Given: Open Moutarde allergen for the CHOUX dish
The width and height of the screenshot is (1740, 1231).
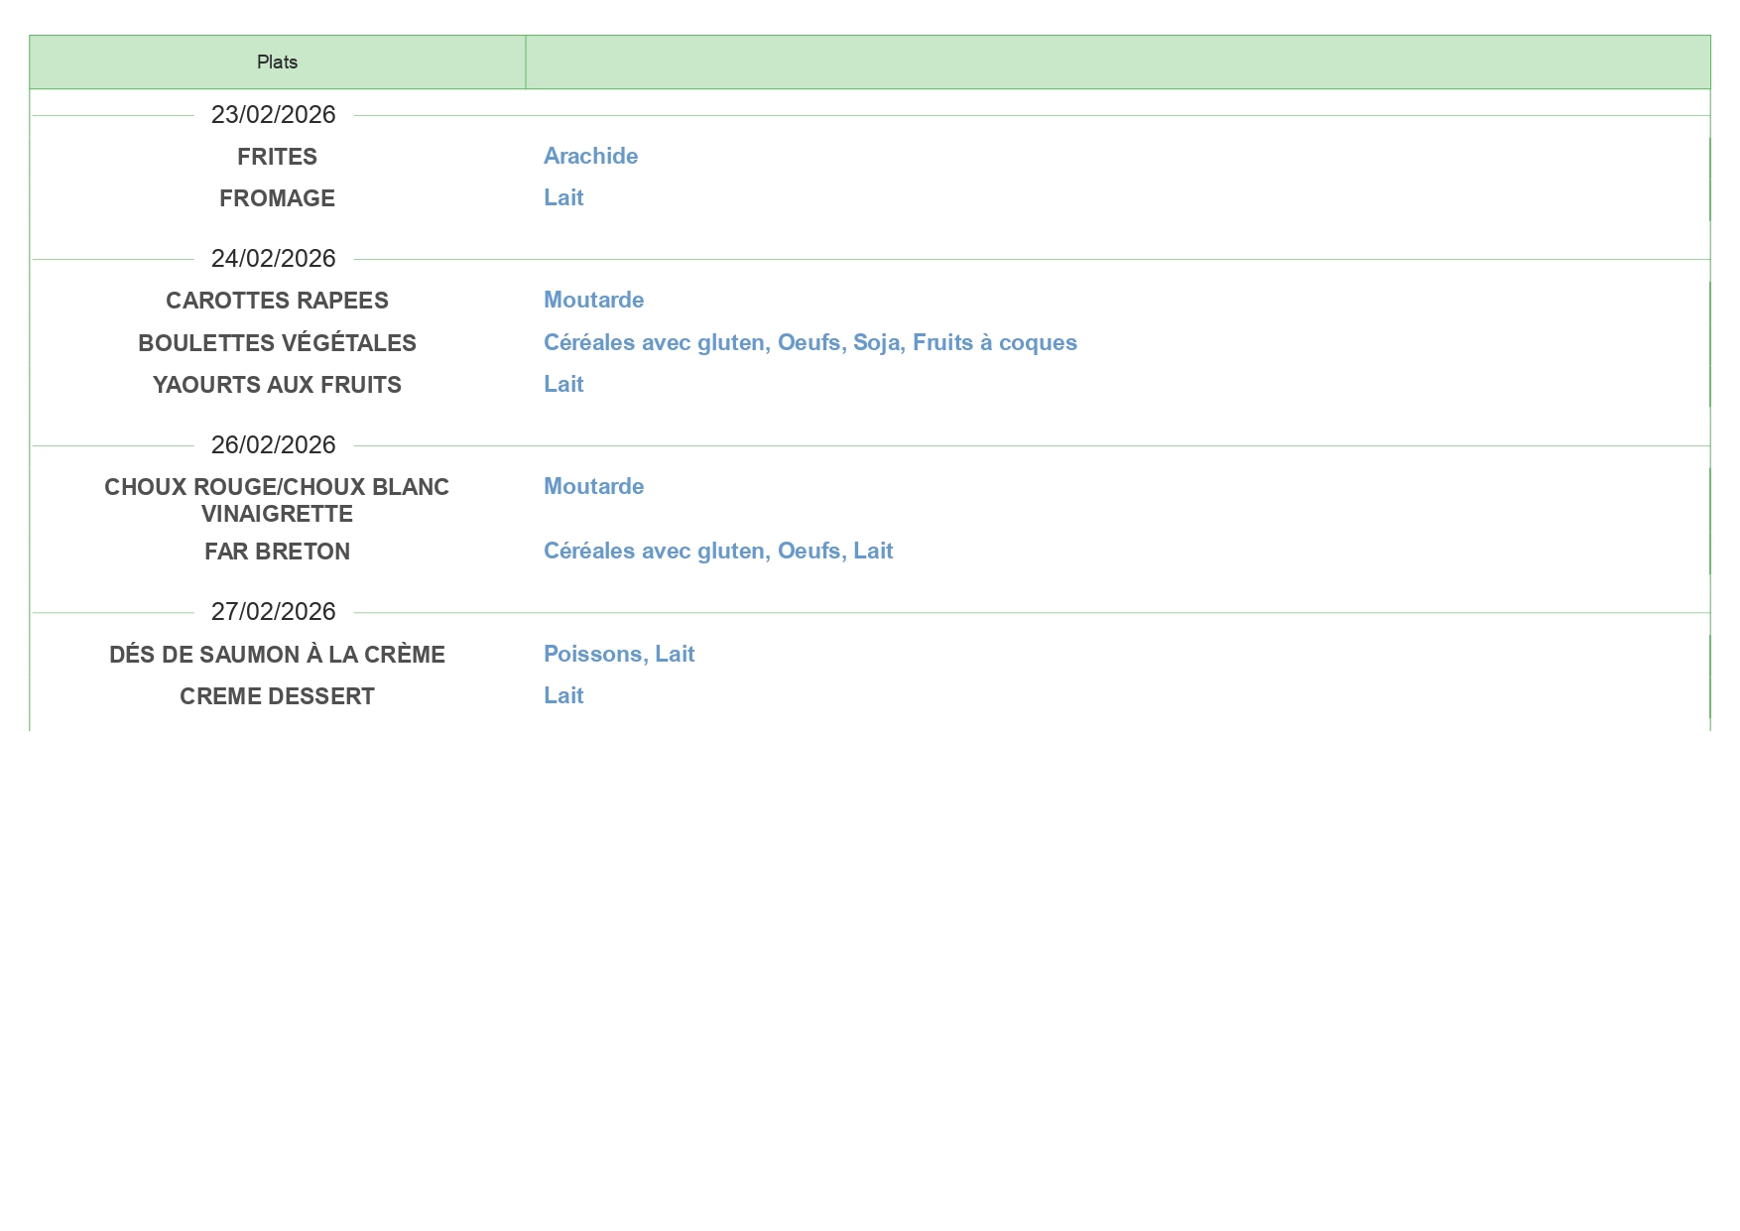Looking at the screenshot, I should [593, 487].
